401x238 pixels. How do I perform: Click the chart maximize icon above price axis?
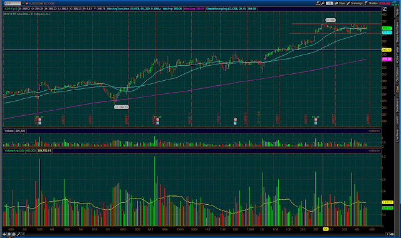[x=384, y=9]
